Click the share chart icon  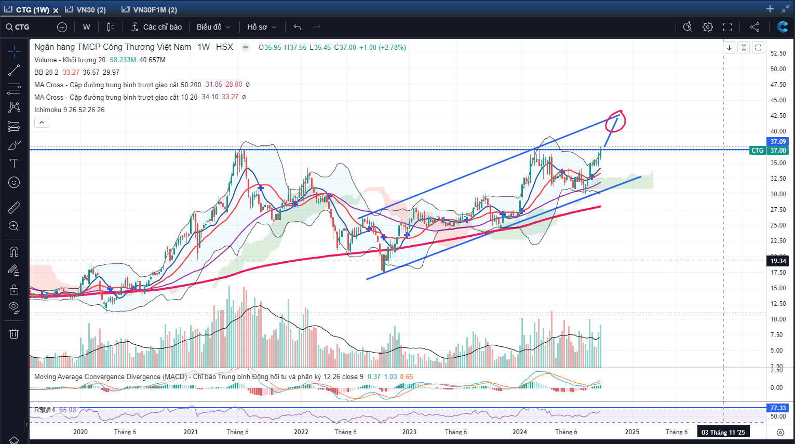click(754, 27)
